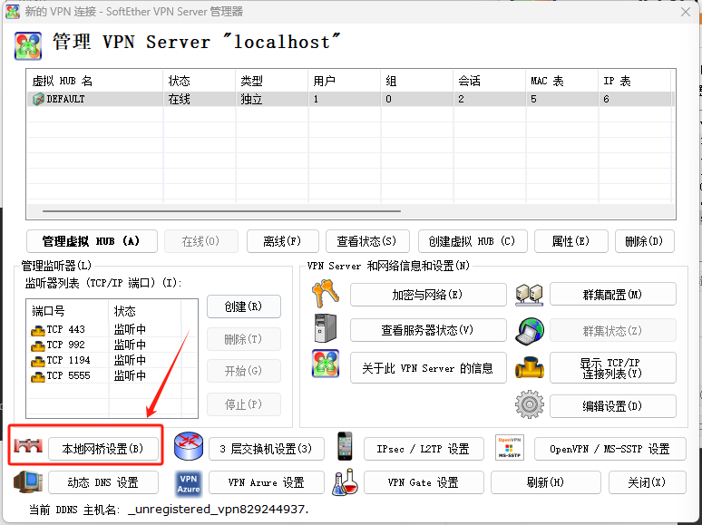The image size is (702, 525).
Task: Click the VPN Server about-info icon
Action: coord(326,364)
